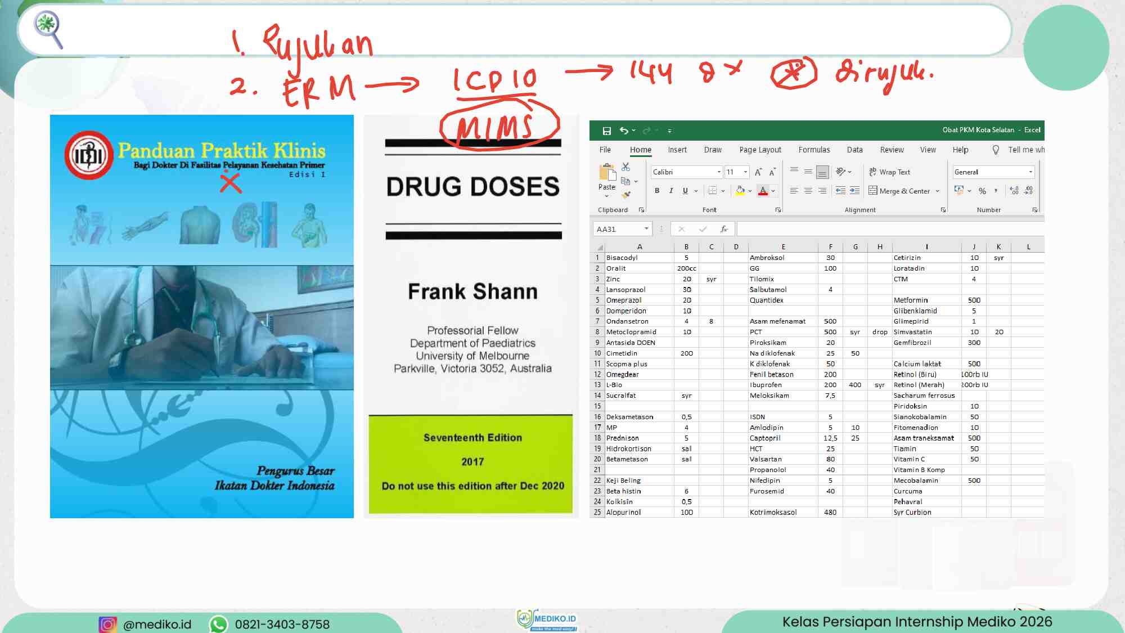This screenshot has width=1125, height=633.
Task: Switch to the Data tab
Action: pyautogui.click(x=855, y=150)
